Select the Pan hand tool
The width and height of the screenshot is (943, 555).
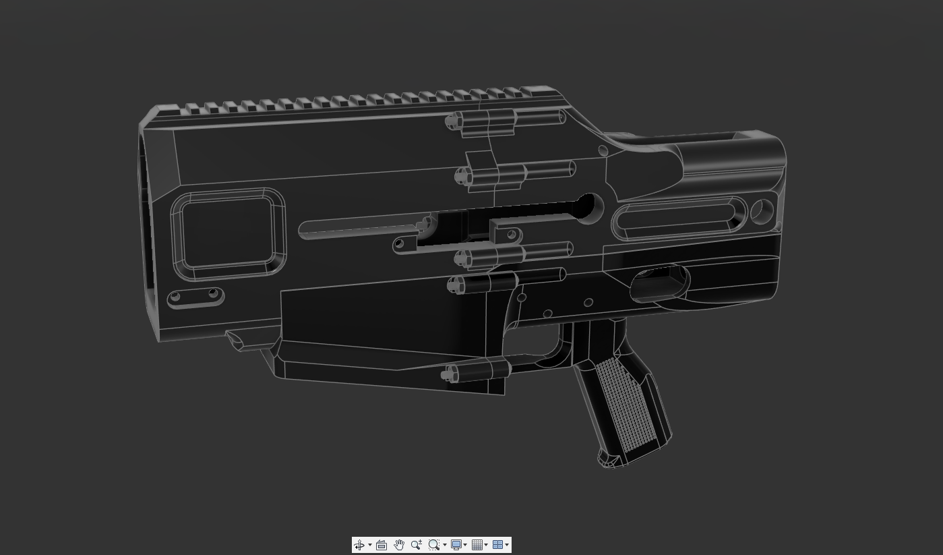[x=399, y=545]
